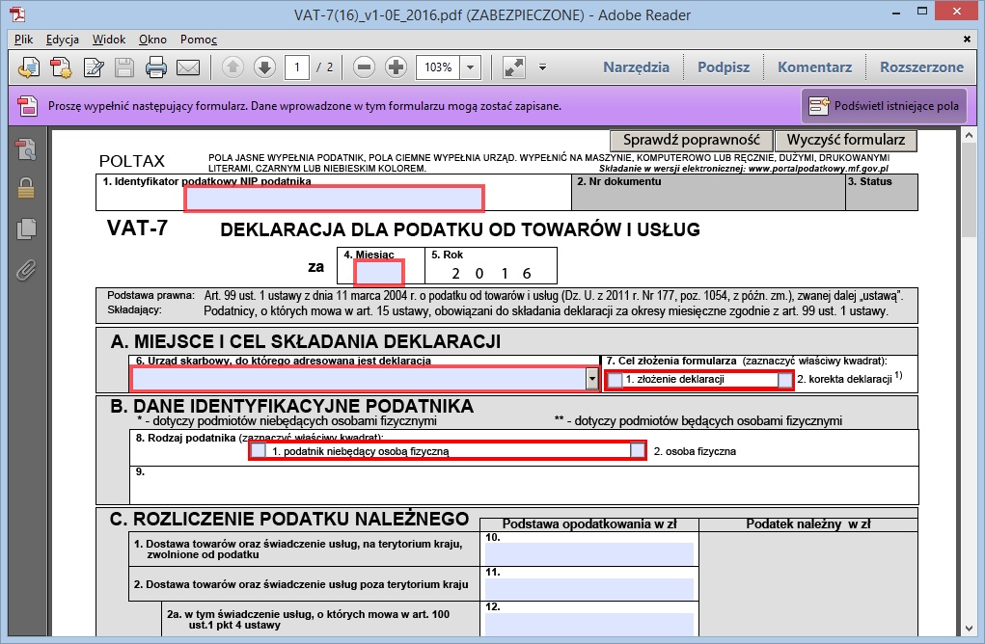Image resolution: width=985 pixels, height=644 pixels.
Task: Close the document with menu bar X
Action: point(968,39)
